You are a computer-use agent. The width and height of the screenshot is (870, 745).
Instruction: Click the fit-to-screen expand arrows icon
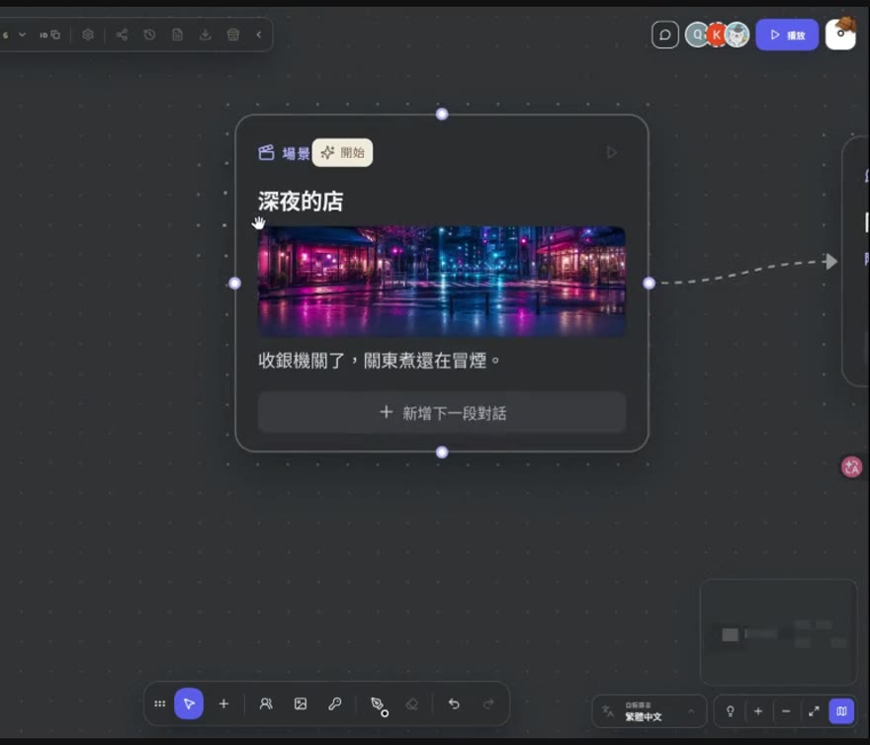[x=814, y=711]
